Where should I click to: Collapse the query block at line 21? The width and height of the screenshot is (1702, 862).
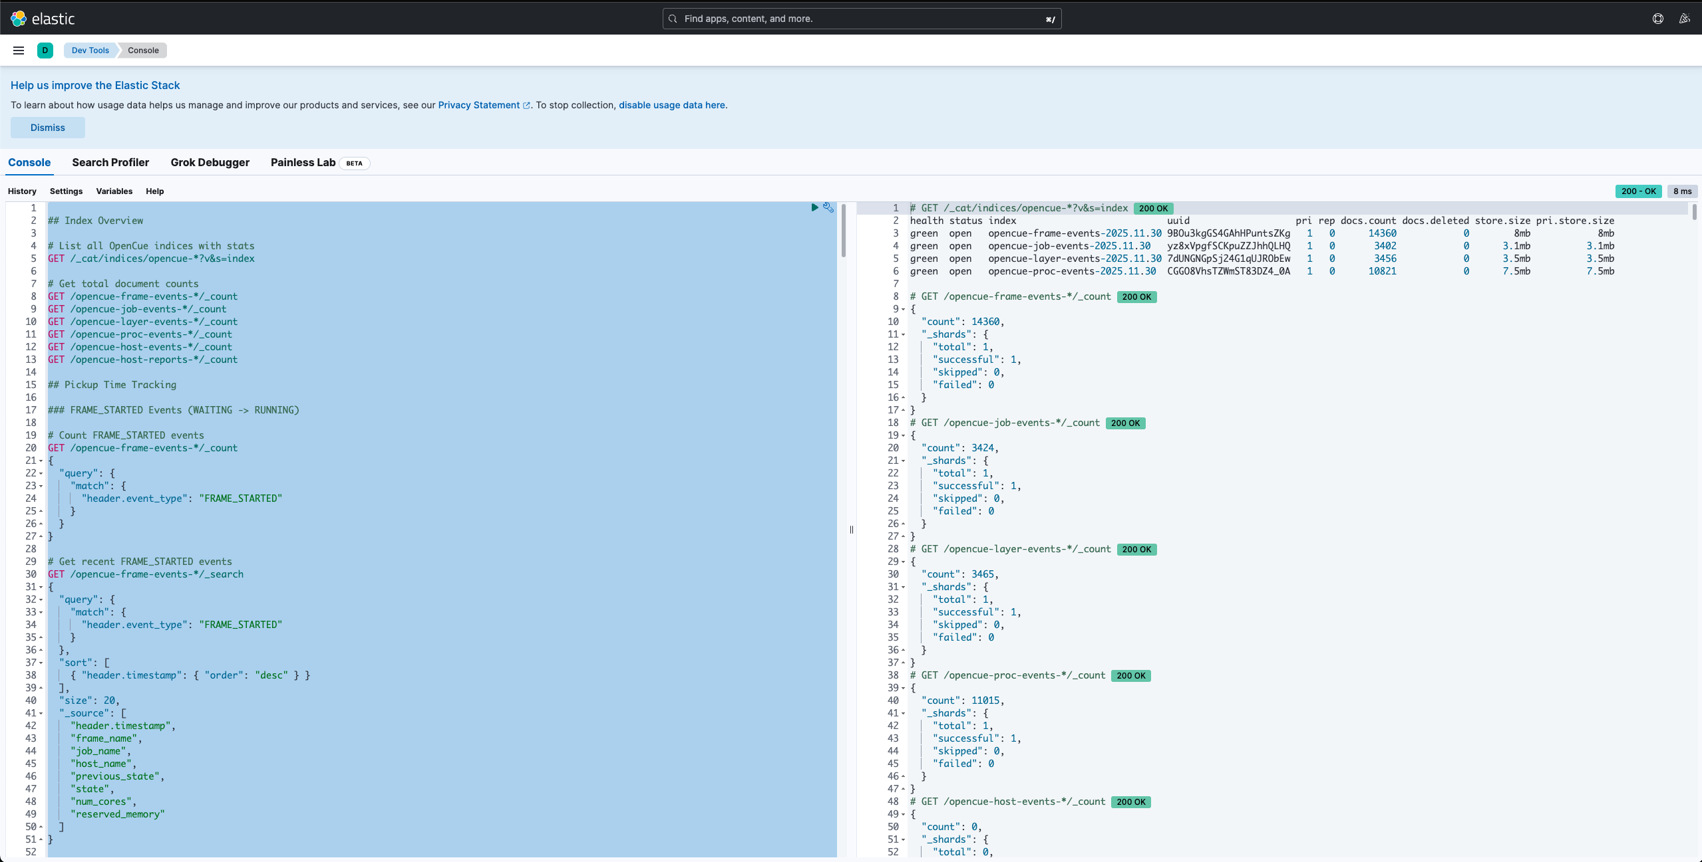[40, 460]
